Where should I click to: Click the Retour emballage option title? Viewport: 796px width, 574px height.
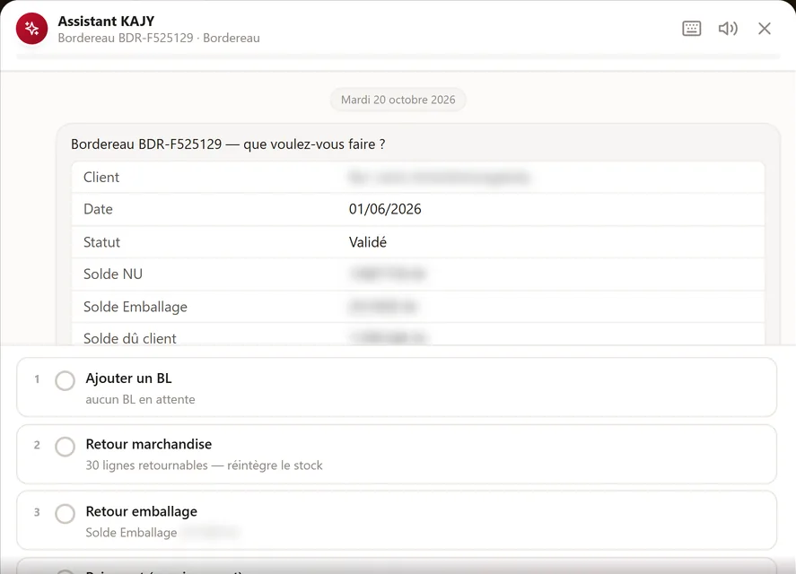pyautogui.click(x=141, y=511)
